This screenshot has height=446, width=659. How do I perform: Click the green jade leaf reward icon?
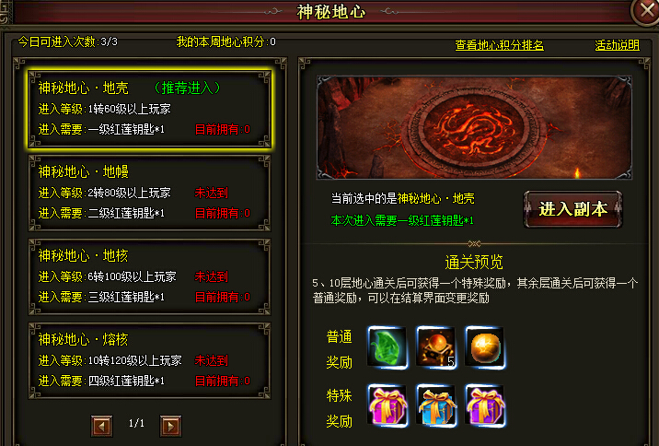(387, 347)
